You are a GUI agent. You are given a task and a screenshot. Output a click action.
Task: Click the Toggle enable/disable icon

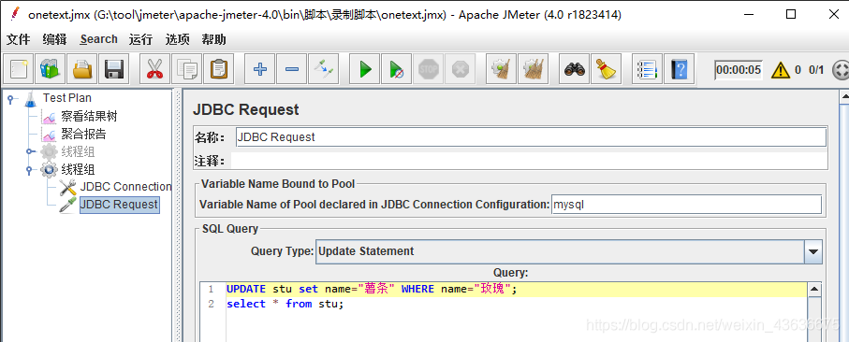pyautogui.click(x=324, y=69)
